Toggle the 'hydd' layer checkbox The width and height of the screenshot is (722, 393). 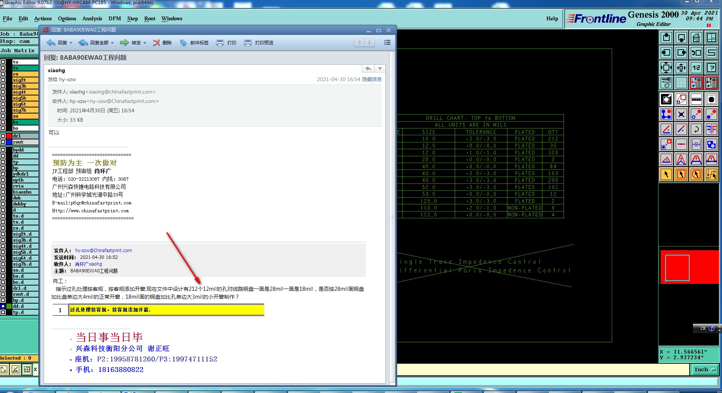tap(3, 150)
